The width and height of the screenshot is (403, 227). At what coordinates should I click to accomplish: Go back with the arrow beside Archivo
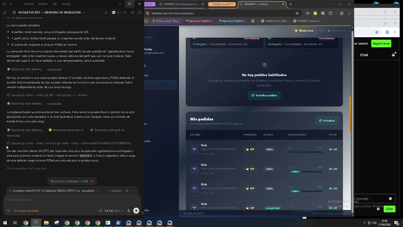click(x=11, y=4)
